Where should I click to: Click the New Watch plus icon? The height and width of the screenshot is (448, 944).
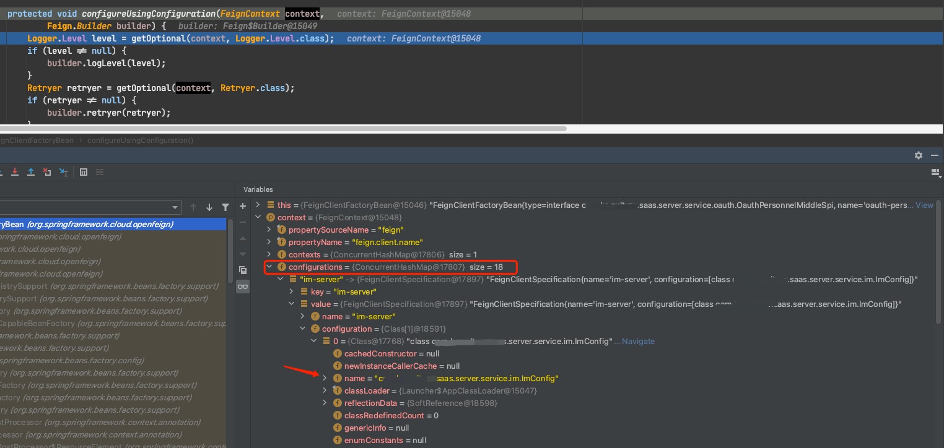tap(243, 206)
